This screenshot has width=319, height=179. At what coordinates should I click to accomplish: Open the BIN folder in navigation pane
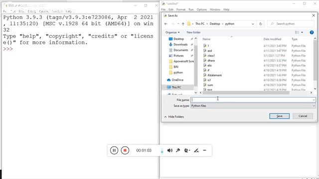(x=176, y=67)
